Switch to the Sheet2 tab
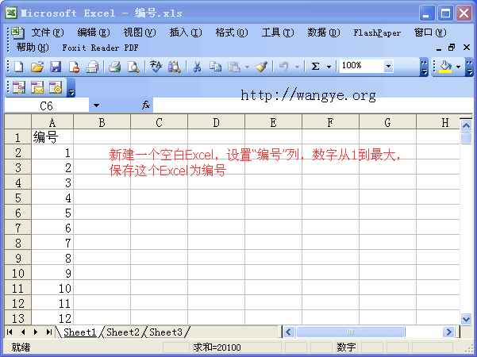The image size is (477, 357). click(122, 332)
